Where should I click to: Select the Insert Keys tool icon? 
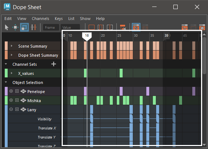click(x=34, y=27)
